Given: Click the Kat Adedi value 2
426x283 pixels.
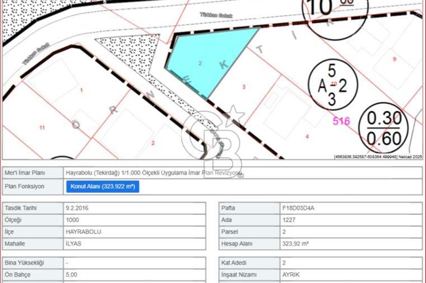Looking at the screenshot, I should [284, 263].
